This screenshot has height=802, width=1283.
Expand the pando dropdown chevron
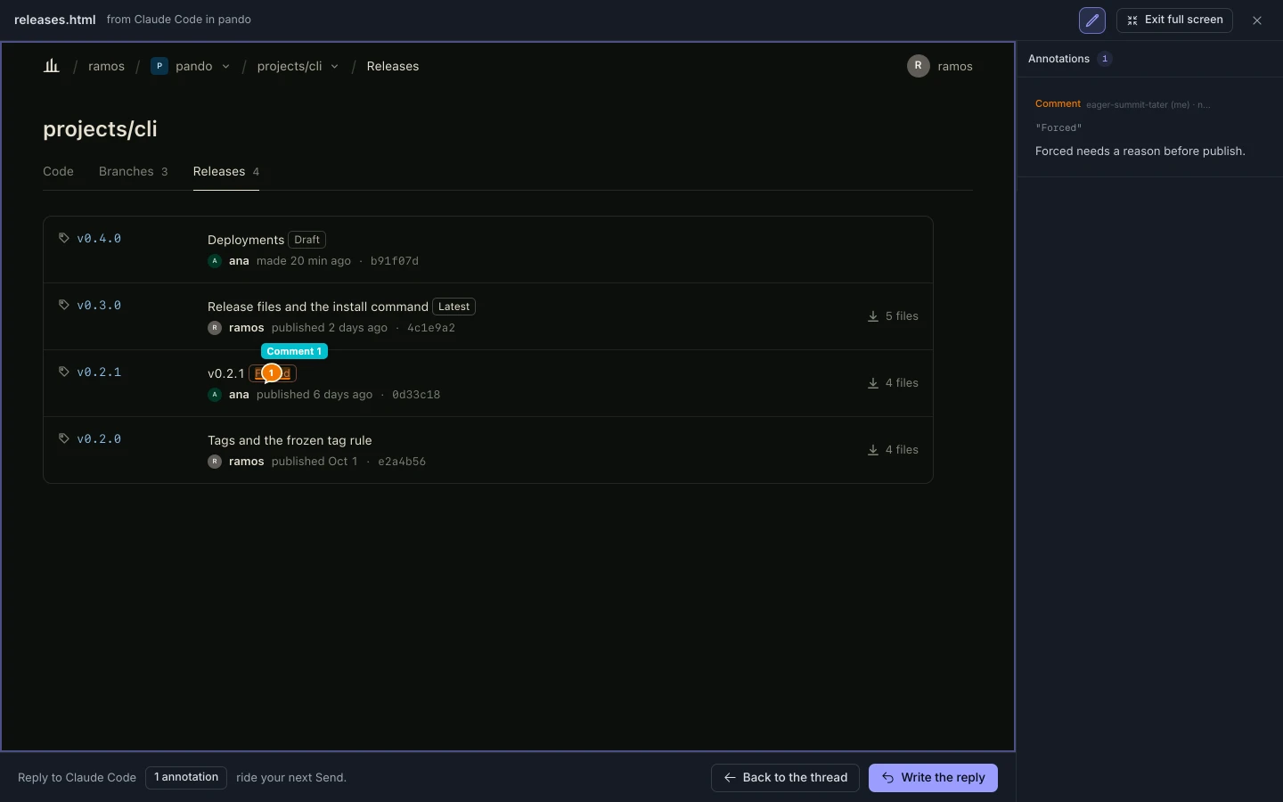pos(225,67)
